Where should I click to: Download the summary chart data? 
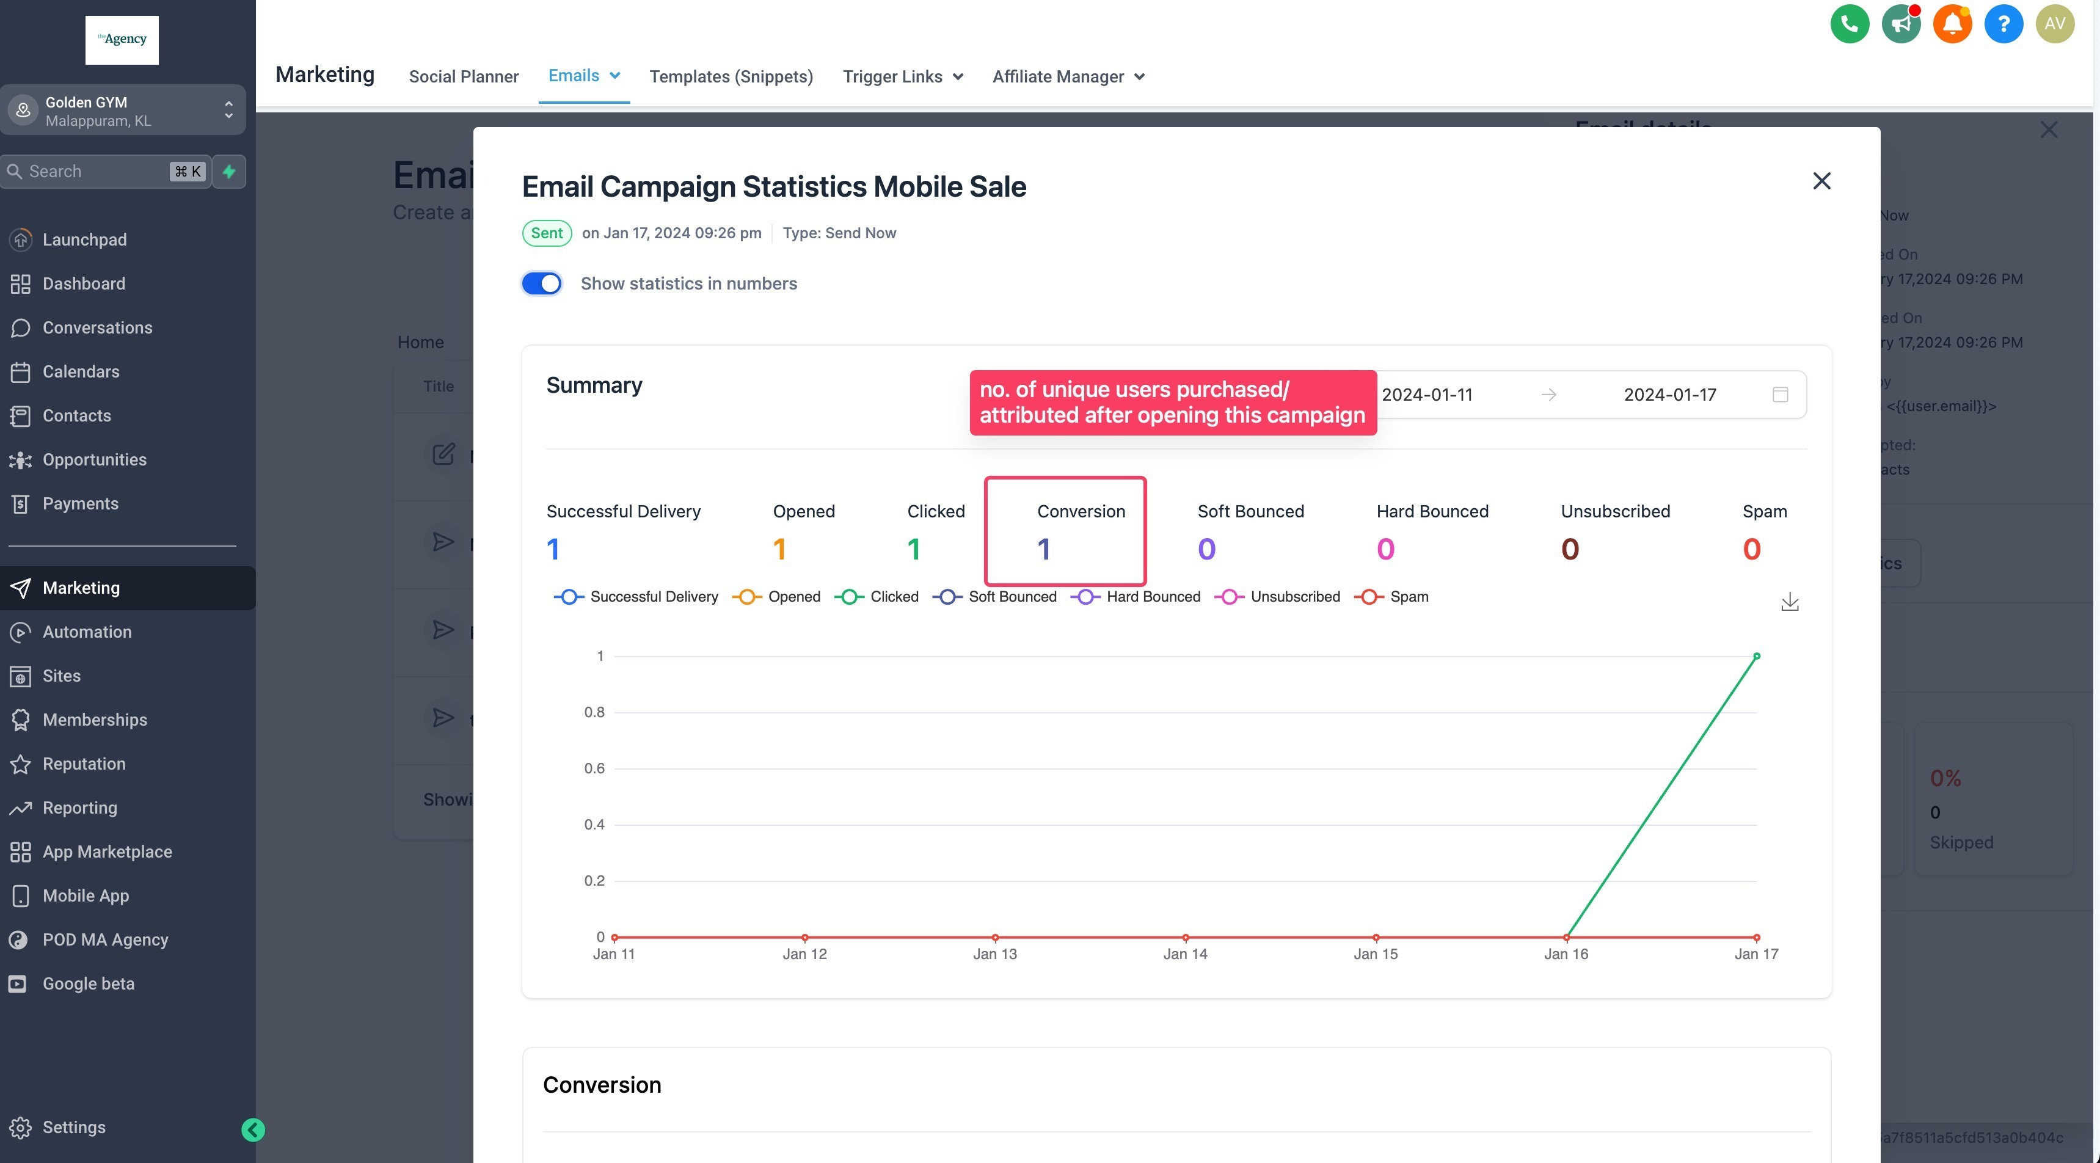pyautogui.click(x=1790, y=602)
